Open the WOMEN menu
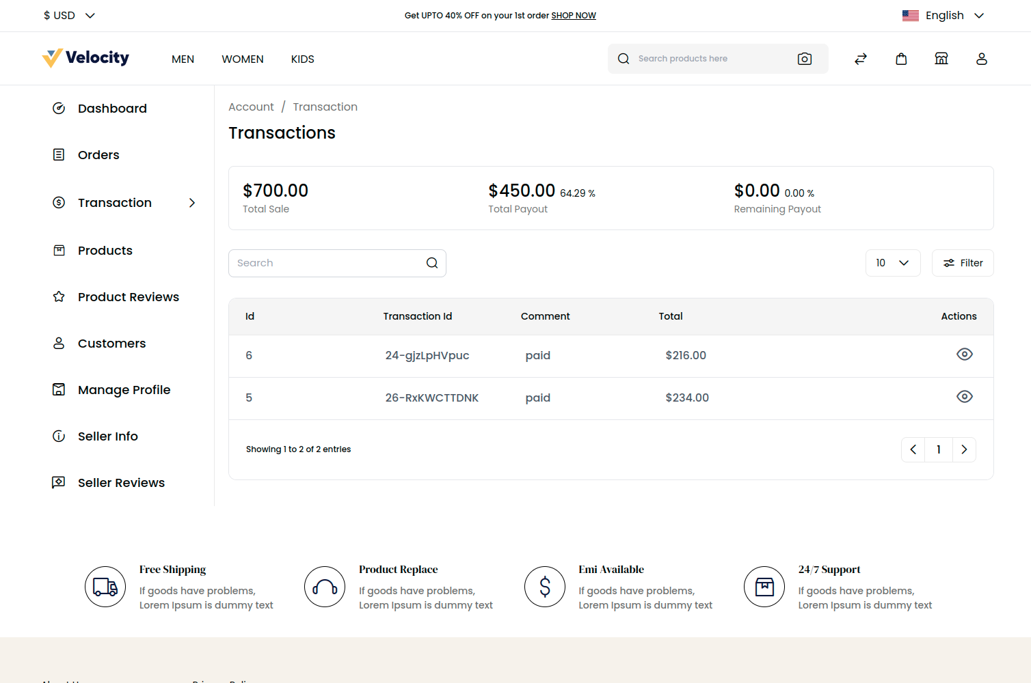The width and height of the screenshot is (1031, 683). click(x=243, y=59)
